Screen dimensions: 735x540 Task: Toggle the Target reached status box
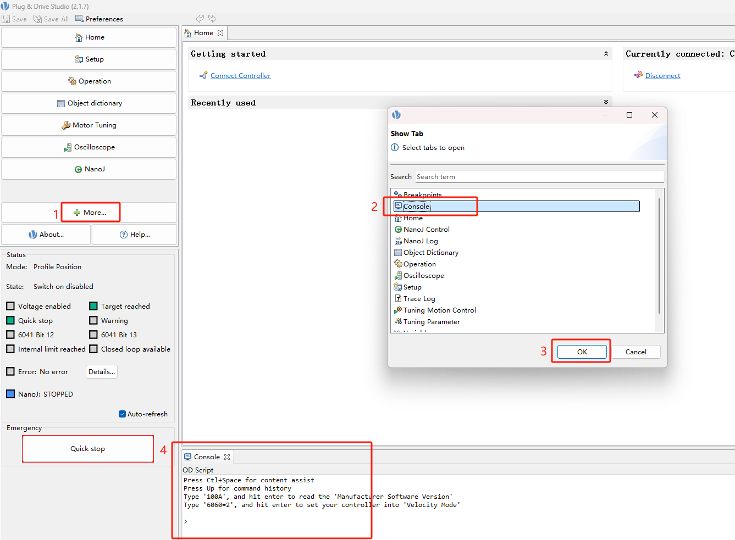coord(93,306)
